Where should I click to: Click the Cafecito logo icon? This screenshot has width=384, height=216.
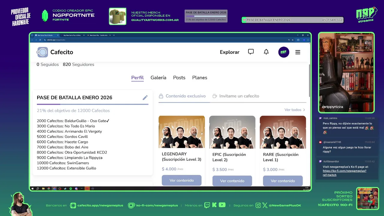point(42,52)
